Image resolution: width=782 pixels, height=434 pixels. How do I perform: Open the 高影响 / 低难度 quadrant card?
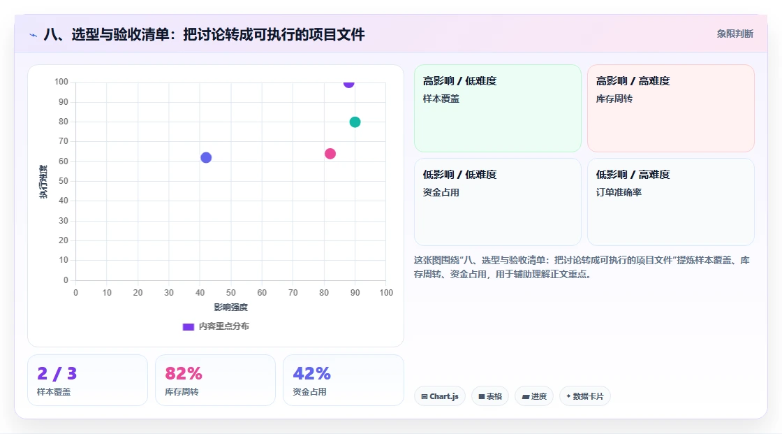(x=498, y=108)
